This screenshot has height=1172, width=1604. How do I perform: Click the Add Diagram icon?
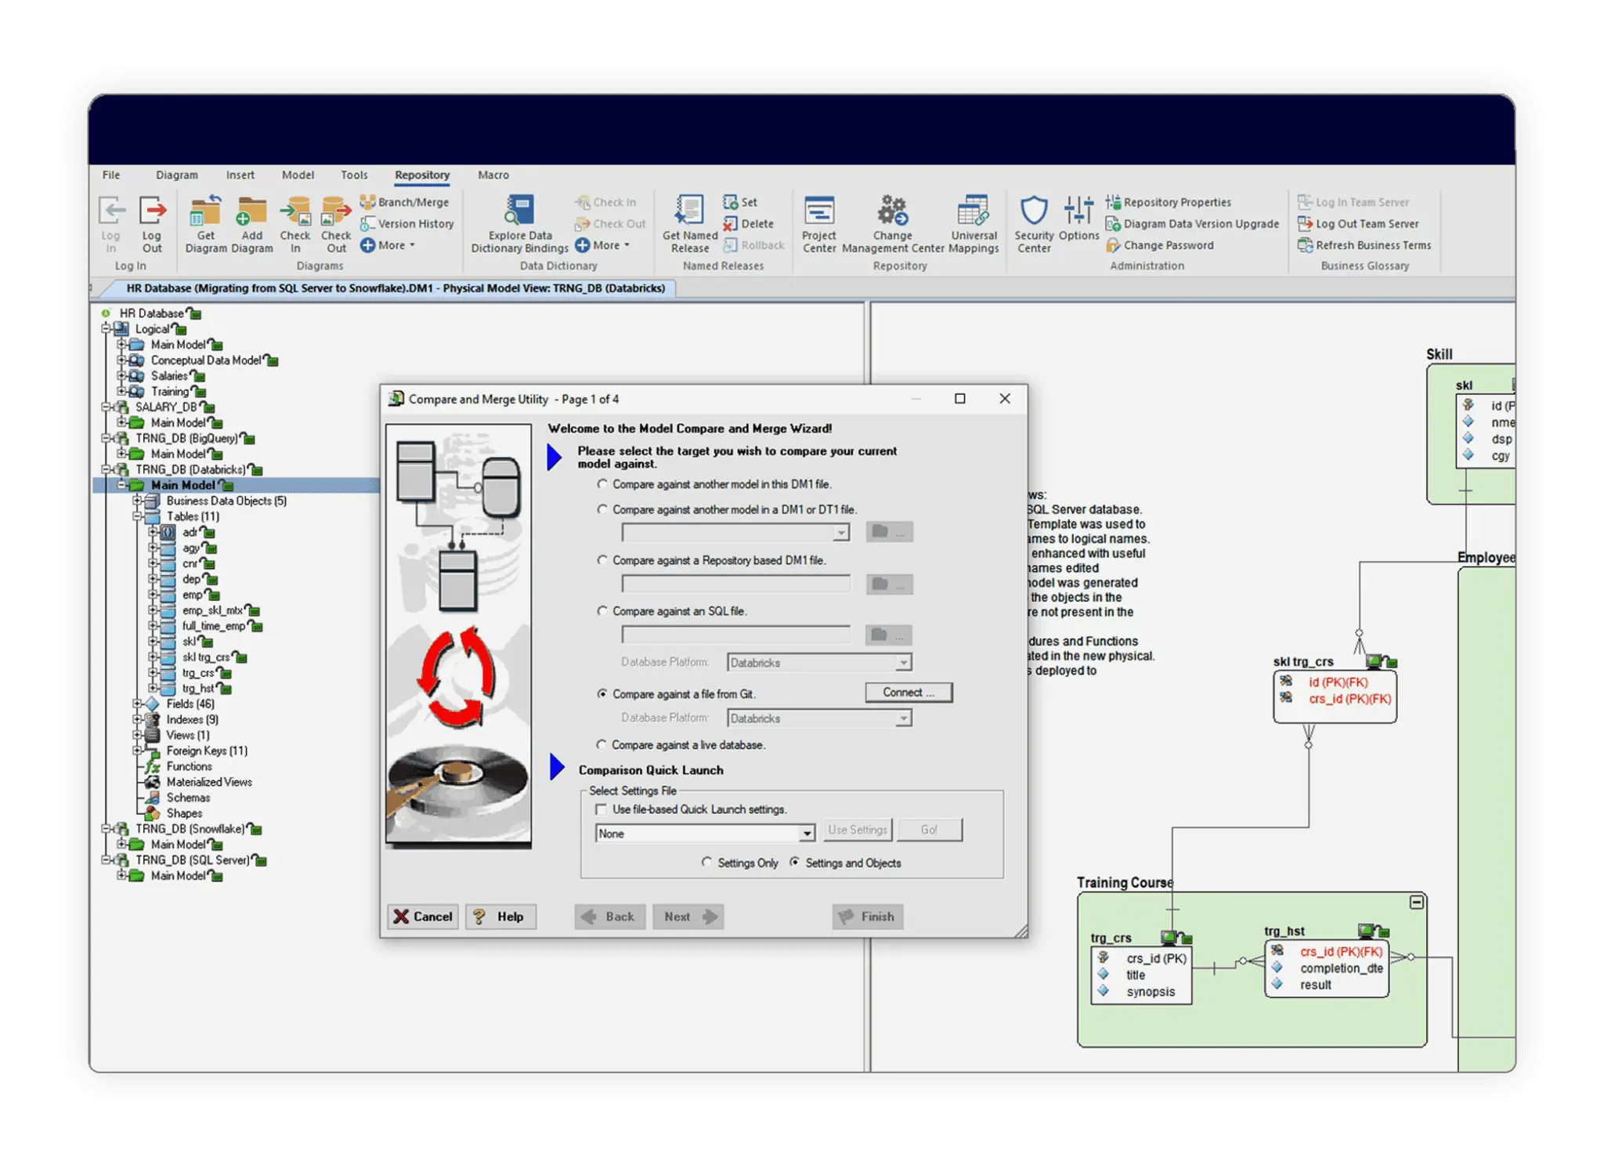(x=251, y=224)
